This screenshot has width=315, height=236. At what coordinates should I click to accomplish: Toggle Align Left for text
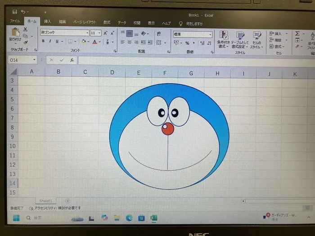(x=122, y=42)
